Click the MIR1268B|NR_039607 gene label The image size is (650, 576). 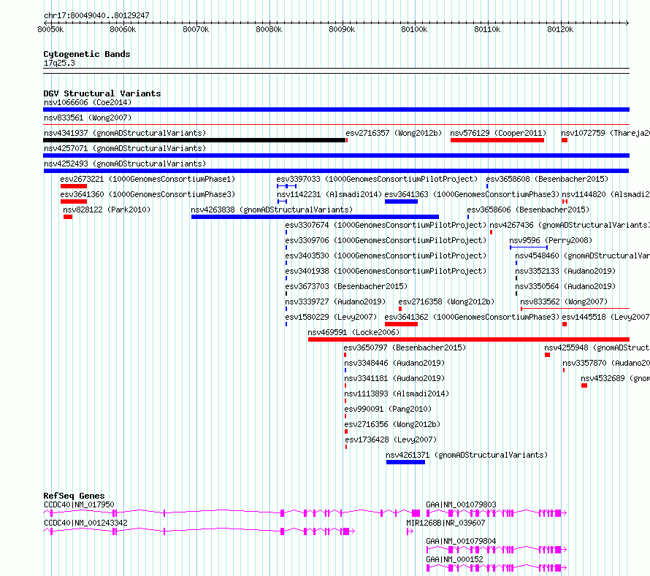[x=446, y=523]
